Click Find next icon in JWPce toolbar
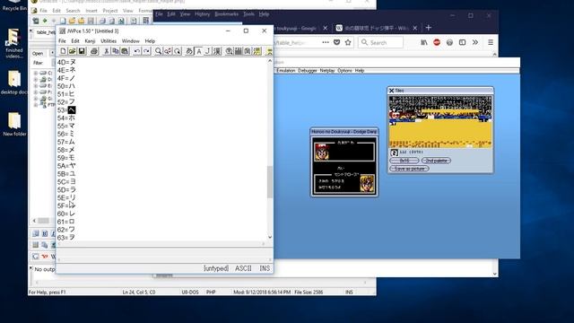 [x=178, y=51]
